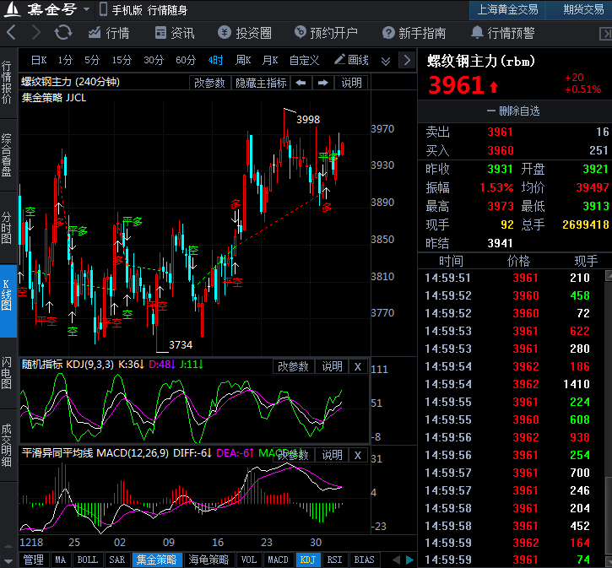Open 投资圈 investment circle
612x568 pixels.
245,33
